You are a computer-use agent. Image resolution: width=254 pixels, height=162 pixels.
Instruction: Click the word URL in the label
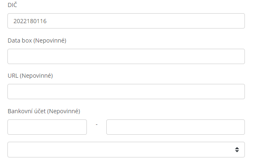coord(13,76)
